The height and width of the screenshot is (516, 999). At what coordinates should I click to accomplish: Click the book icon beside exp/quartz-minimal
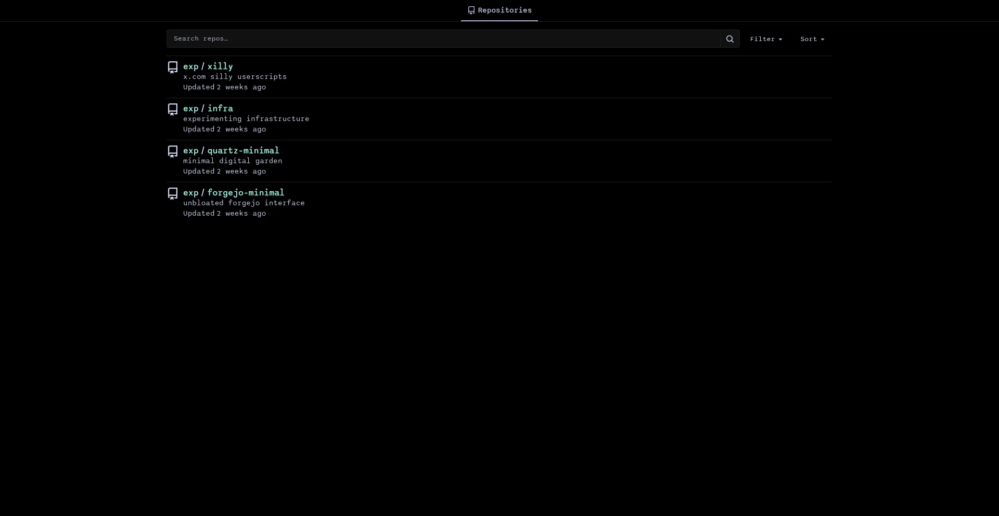click(173, 152)
